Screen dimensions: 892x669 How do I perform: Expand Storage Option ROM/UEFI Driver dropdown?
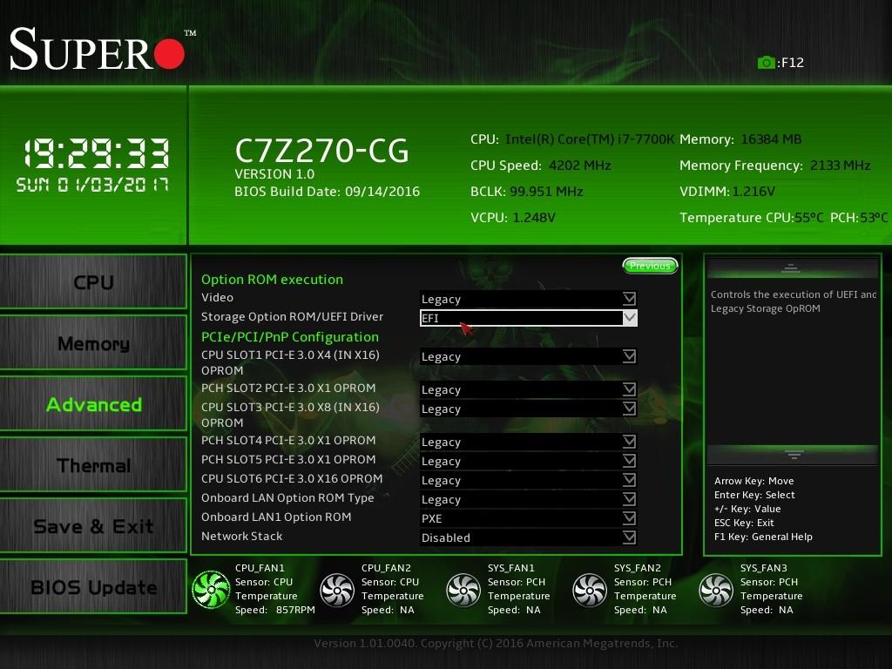click(528, 318)
